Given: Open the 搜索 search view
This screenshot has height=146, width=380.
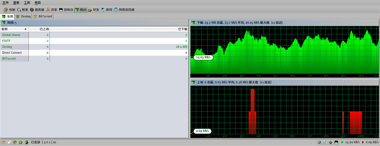Looking at the screenshot, I should point(23,10).
